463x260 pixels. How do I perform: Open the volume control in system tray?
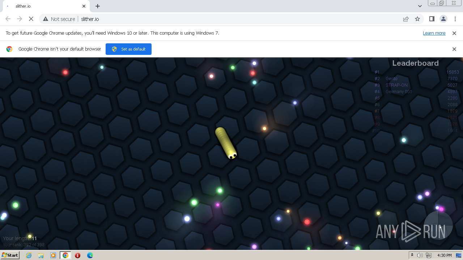pos(420,255)
